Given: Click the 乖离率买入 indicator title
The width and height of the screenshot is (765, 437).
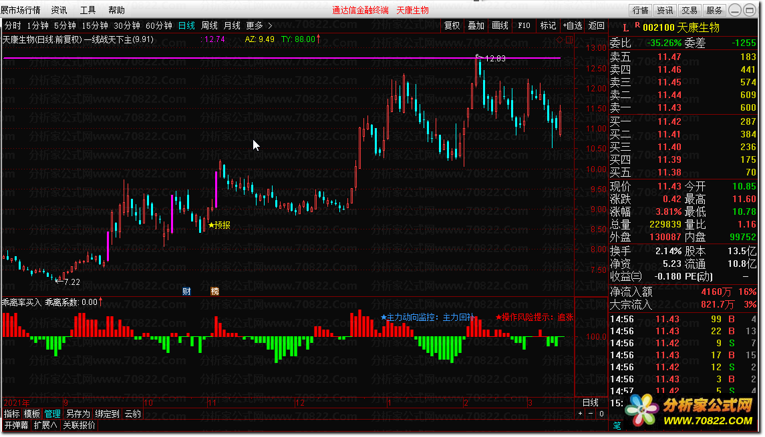Looking at the screenshot, I should [x=21, y=302].
